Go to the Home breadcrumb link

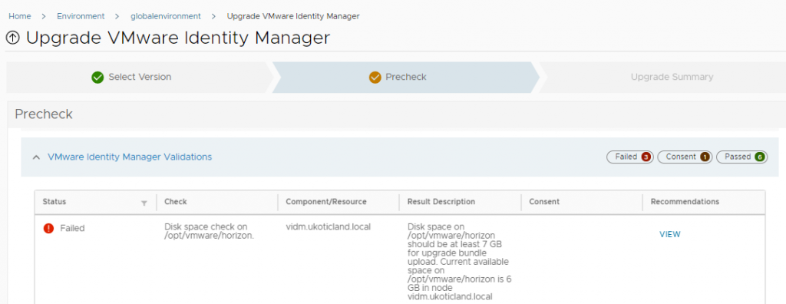(19, 16)
